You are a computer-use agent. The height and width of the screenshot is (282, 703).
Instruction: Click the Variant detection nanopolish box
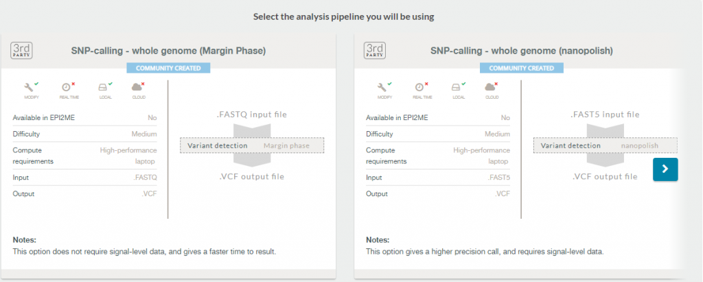606,145
